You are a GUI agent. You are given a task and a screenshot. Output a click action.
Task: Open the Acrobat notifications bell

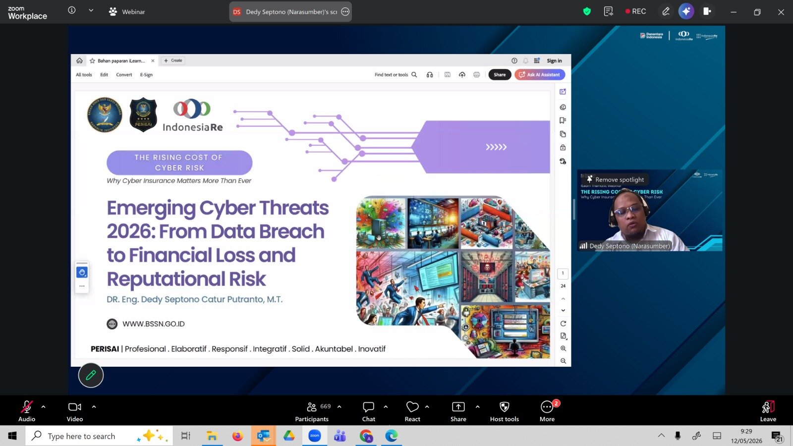pos(525,61)
